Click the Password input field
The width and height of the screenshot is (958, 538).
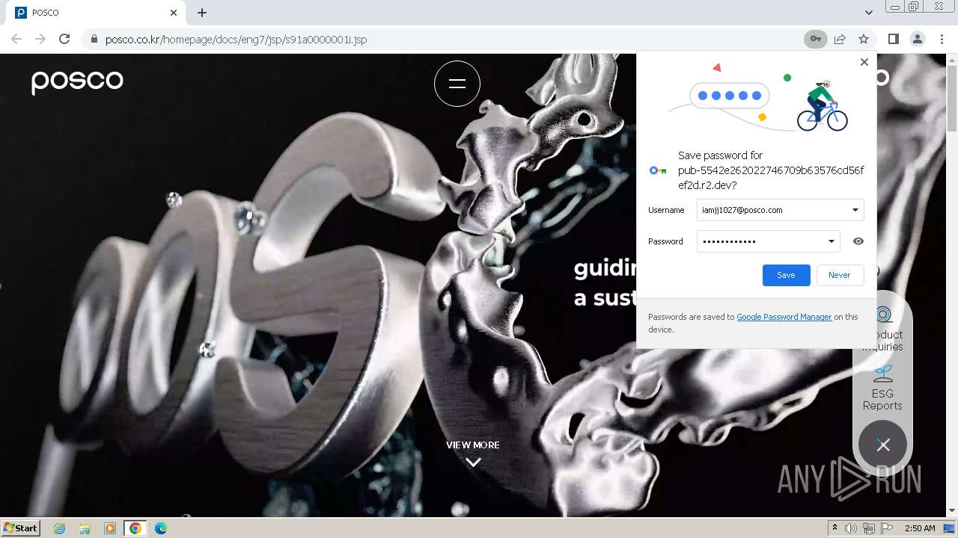[x=768, y=241]
